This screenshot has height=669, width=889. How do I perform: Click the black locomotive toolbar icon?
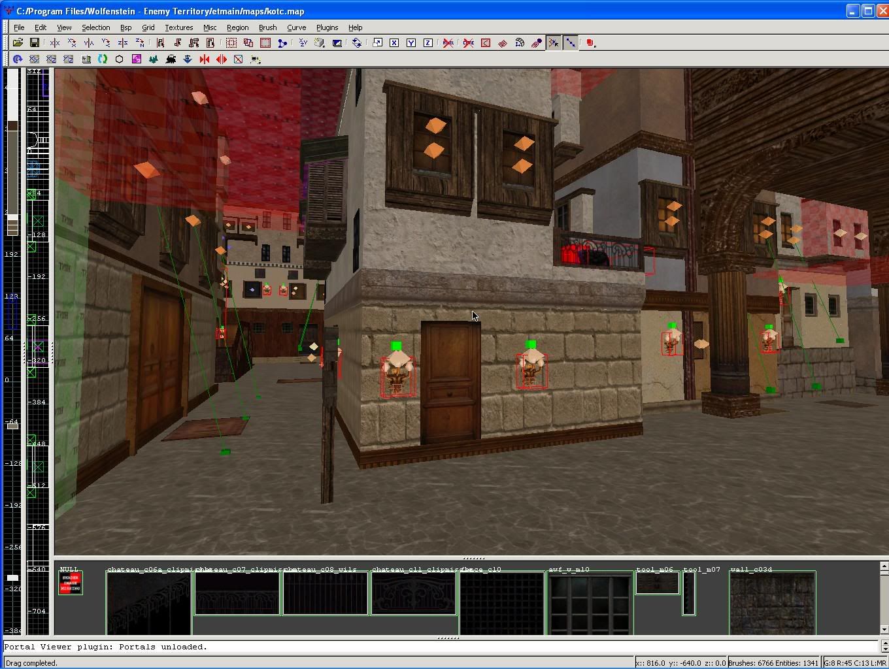[171, 59]
